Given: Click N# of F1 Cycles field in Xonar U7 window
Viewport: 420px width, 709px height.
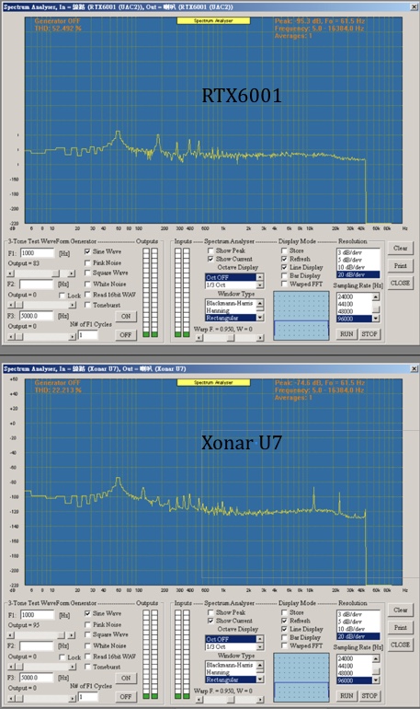Looking at the screenshot, I should pyautogui.click(x=88, y=697).
